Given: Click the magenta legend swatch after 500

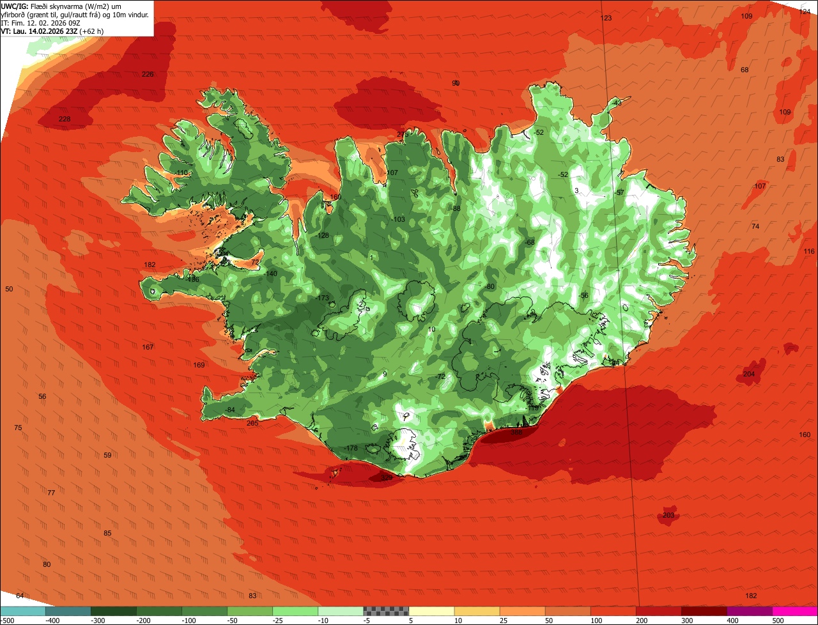Looking at the screenshot, I should 794,611.
